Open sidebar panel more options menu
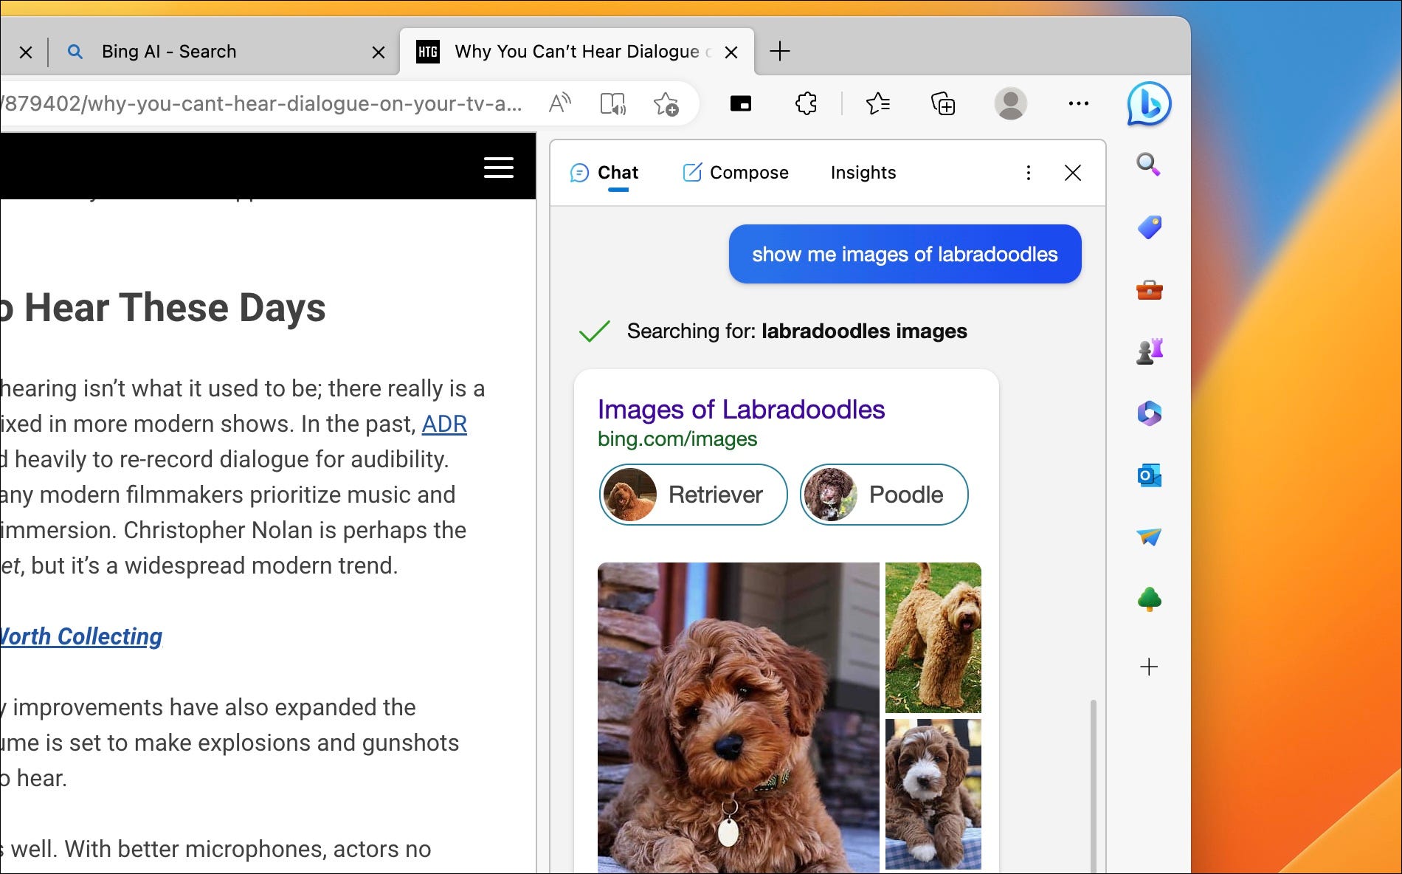The image size is (1402, 874). pyautogui.click(x=1028, y=173)
